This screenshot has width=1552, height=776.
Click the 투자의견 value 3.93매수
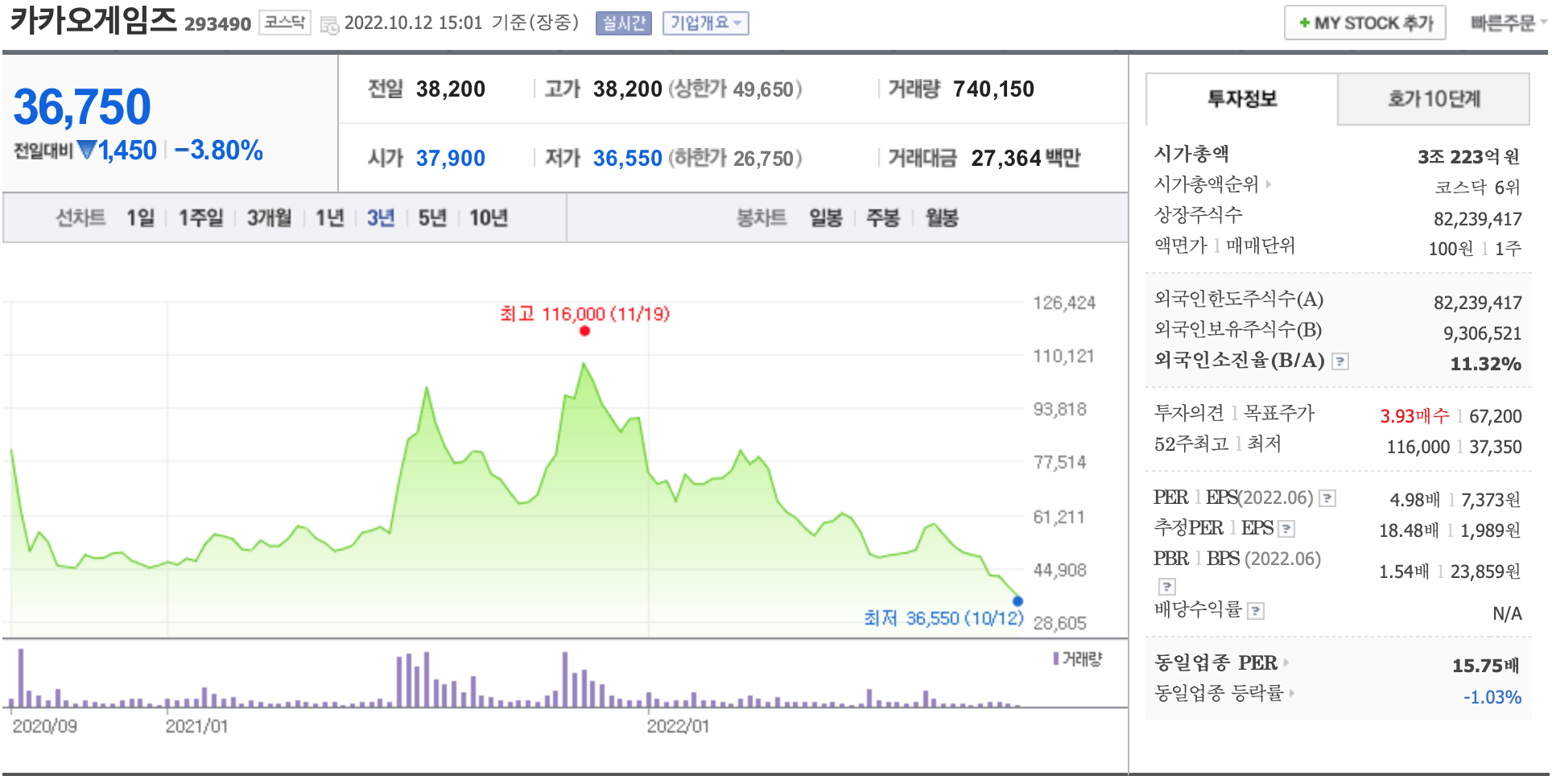point(1414,416)
